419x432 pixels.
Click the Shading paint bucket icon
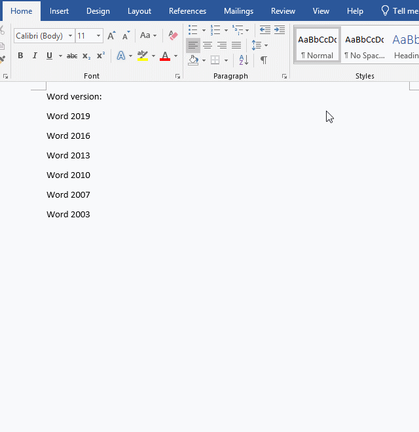(x=193, y=60)
